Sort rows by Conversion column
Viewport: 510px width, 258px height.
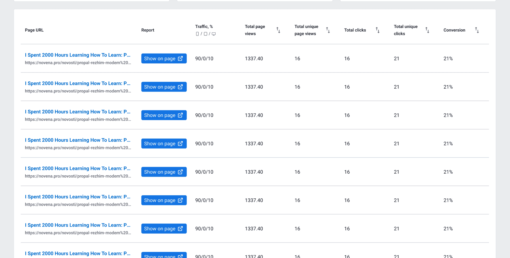[x=477, y=30]
